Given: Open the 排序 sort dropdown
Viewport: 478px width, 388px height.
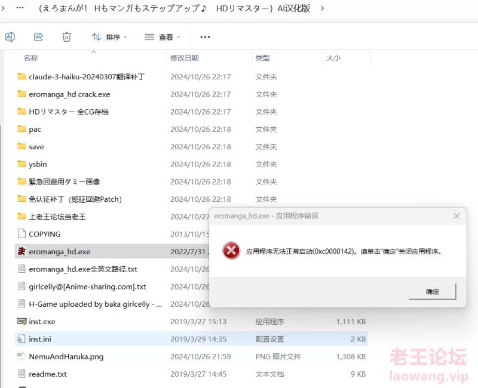Looking at the screenshot, I should click(109, 37).
